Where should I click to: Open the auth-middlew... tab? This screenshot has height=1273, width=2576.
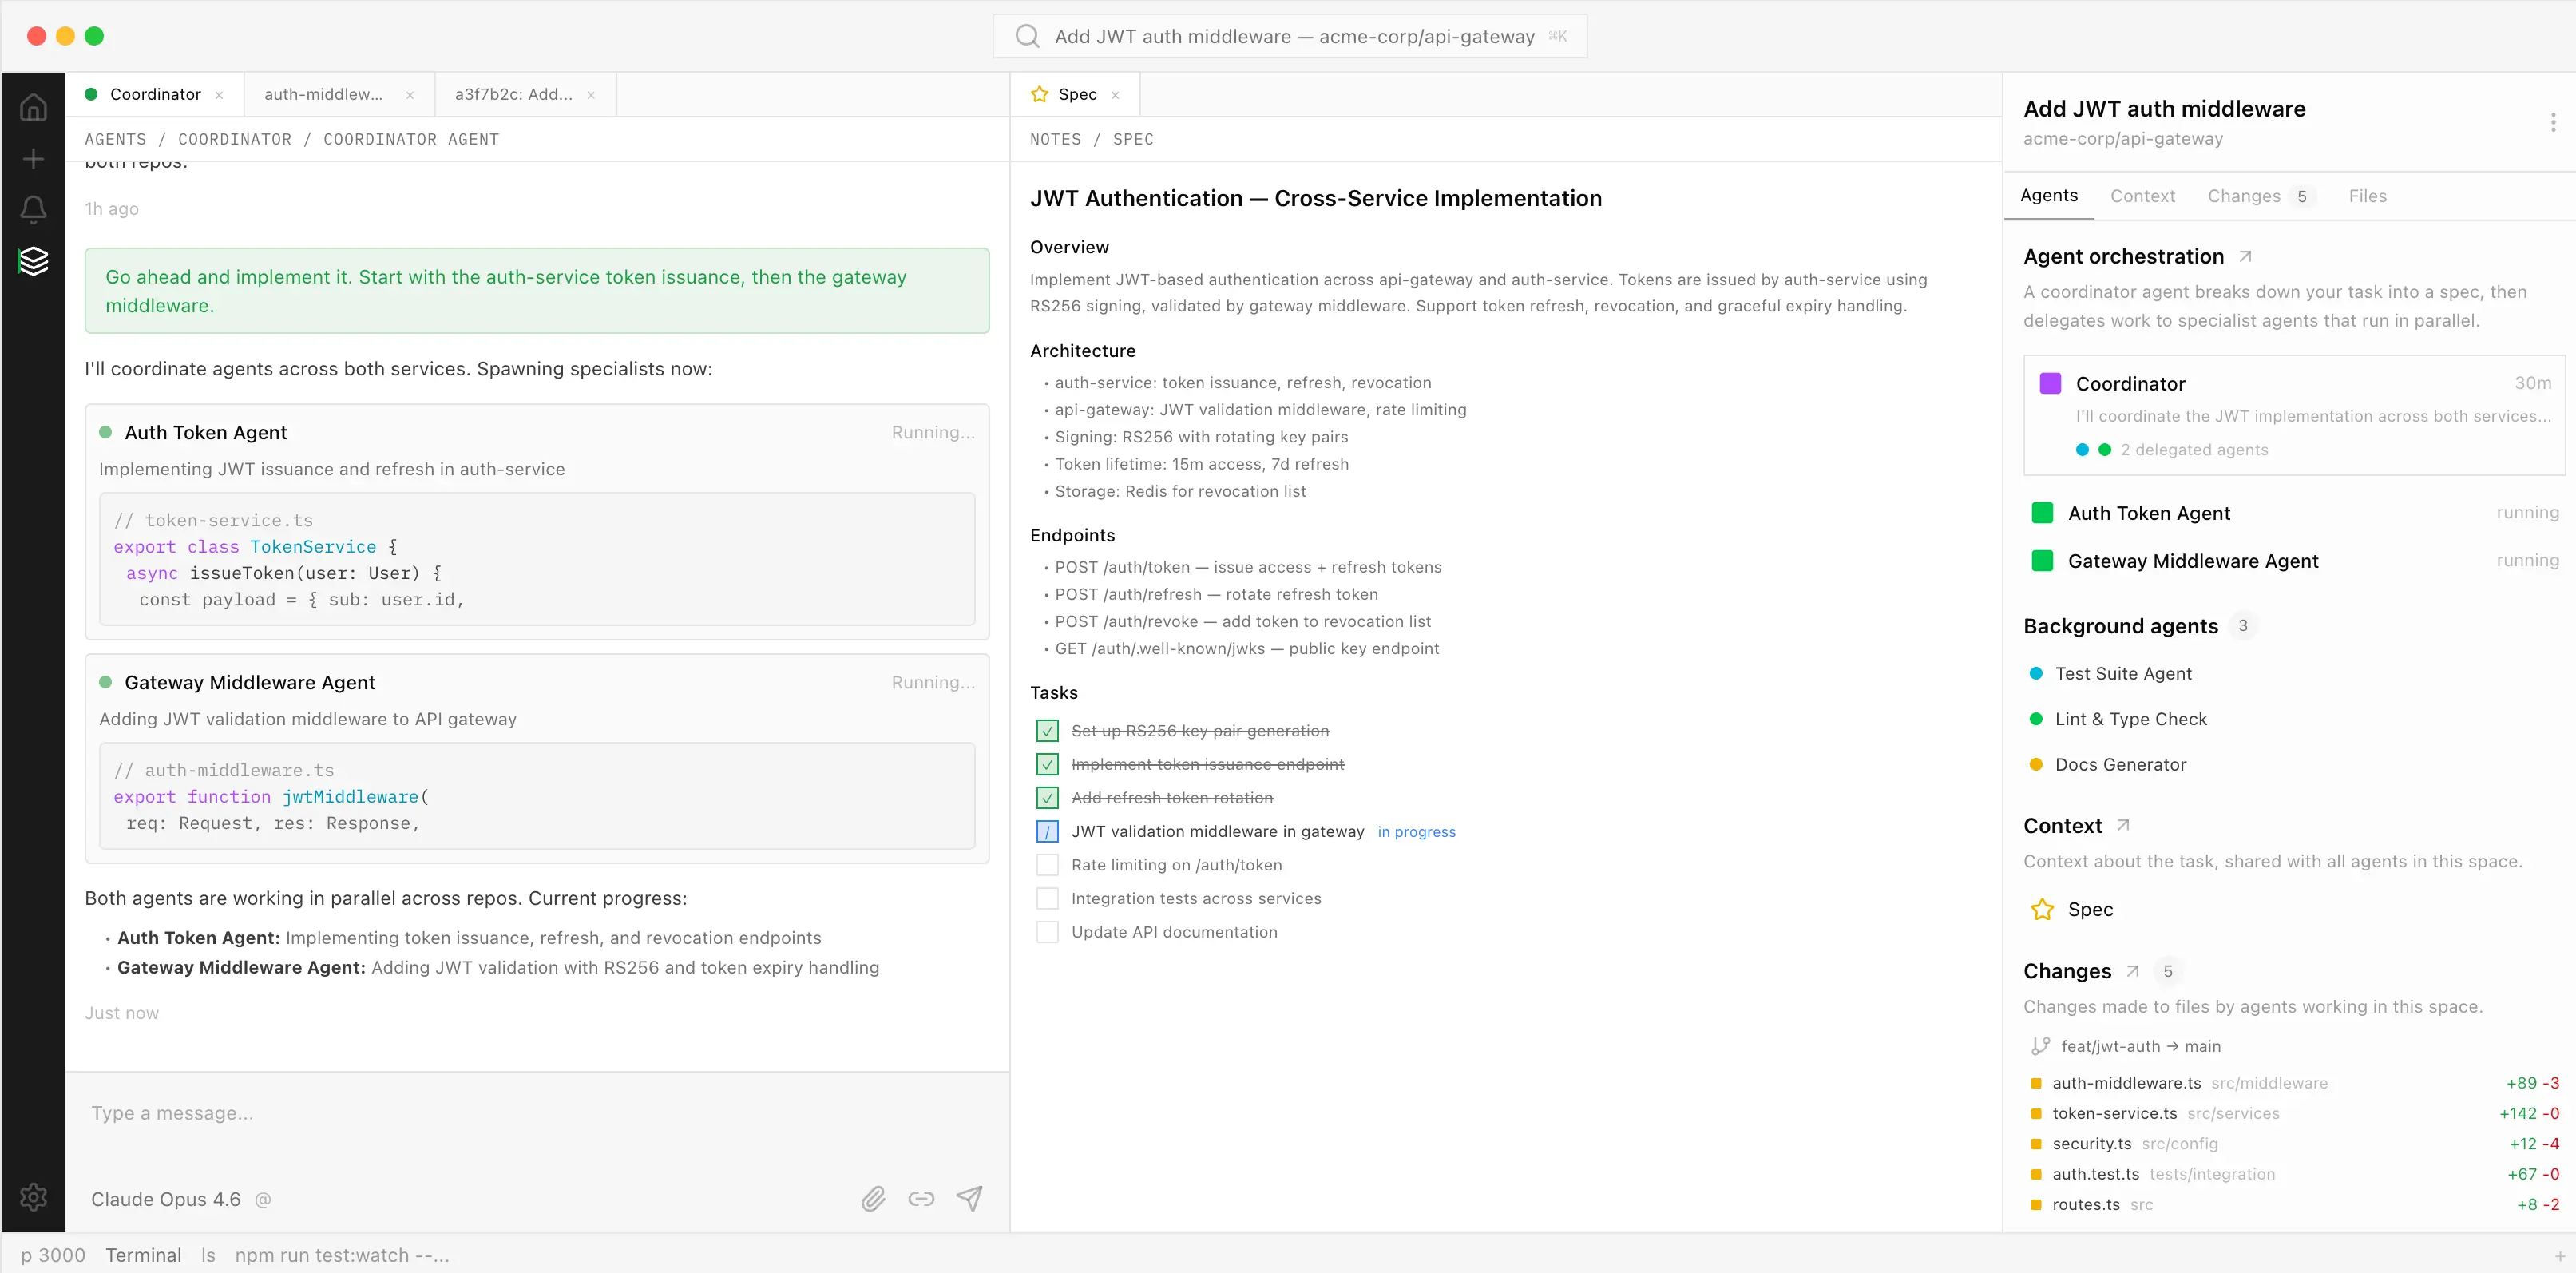pos(323,94)
